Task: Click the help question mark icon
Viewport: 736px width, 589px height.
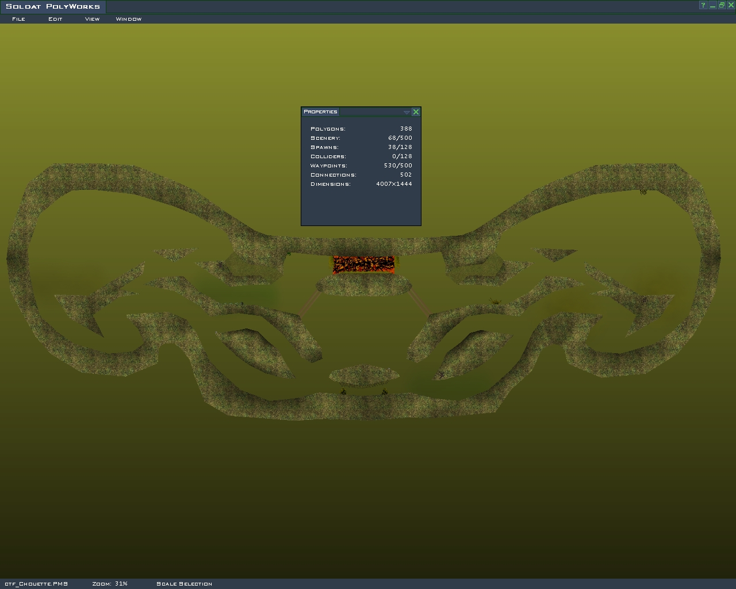Action: click(x=703, y=5)
